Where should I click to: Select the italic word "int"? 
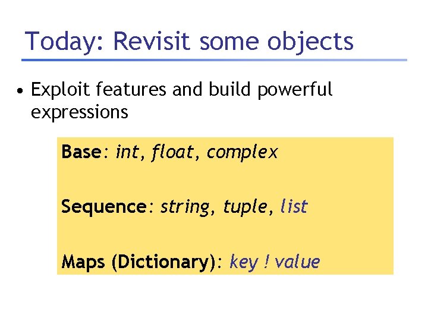click(127, 153)
